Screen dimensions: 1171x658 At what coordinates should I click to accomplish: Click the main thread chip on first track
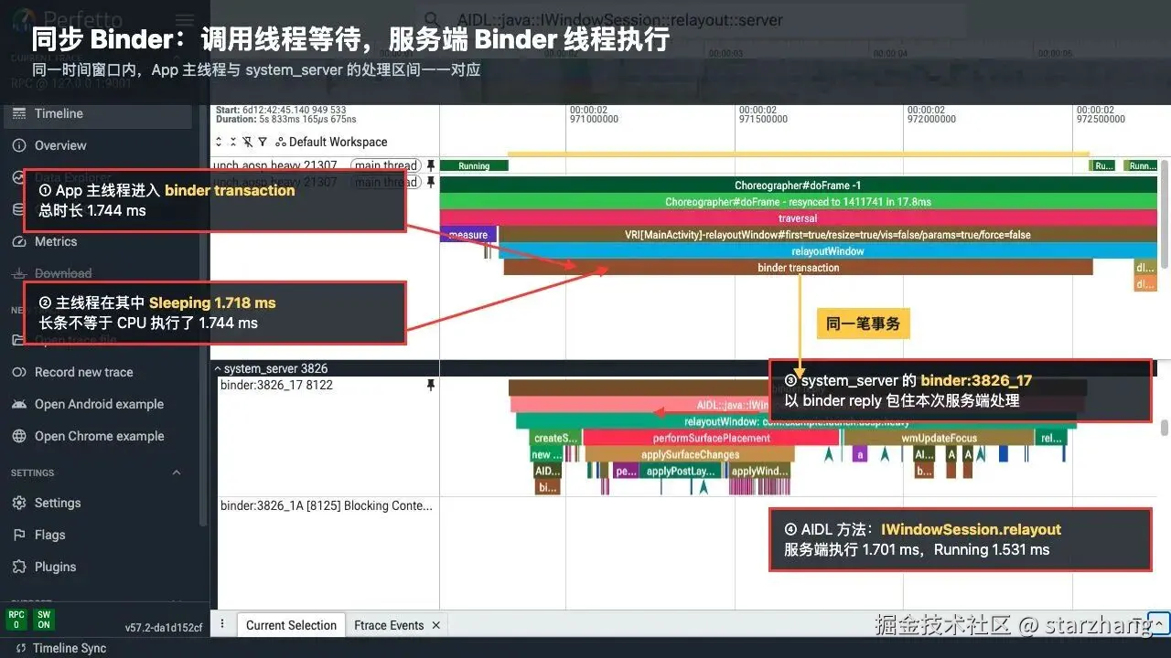click(x=386, y=165)
